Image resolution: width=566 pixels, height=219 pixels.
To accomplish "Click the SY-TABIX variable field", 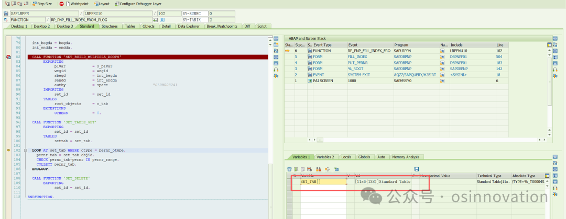I will [195, 20].
